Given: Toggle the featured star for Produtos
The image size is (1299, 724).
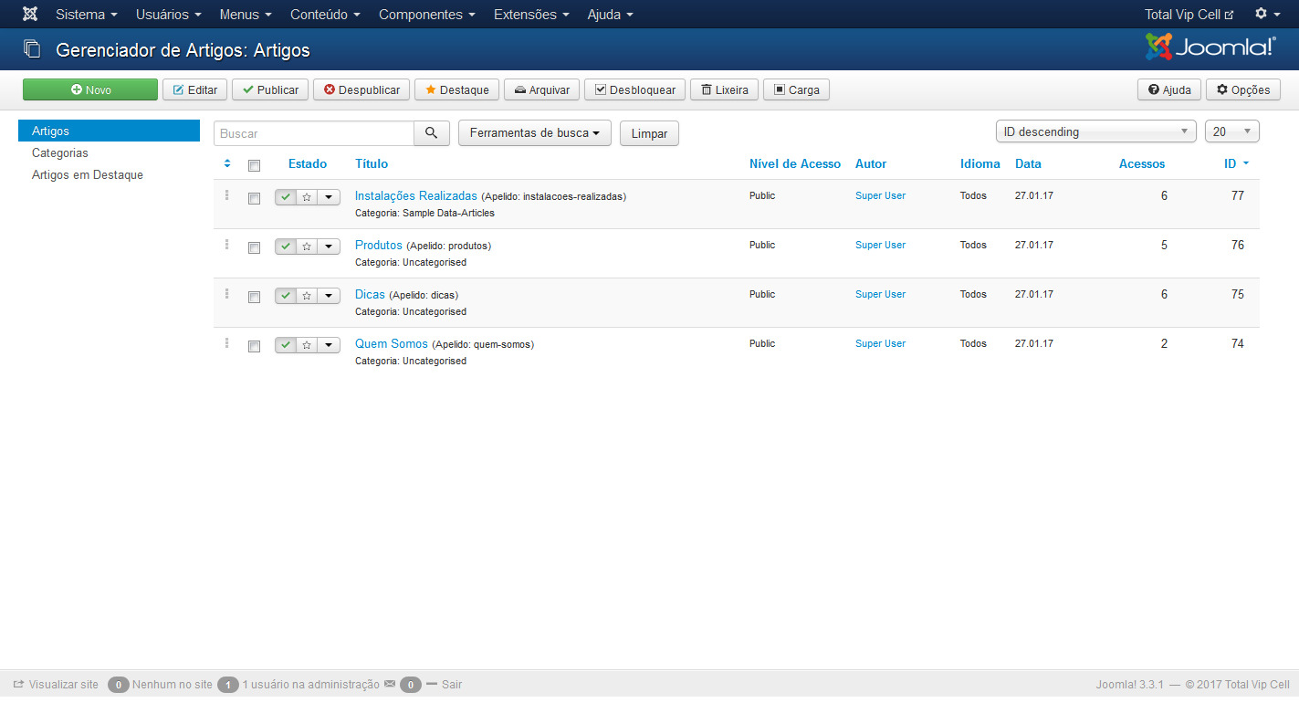Looking at the screenshot, I should (307, 246).
